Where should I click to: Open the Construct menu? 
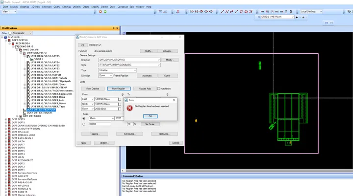coord(123,7)
